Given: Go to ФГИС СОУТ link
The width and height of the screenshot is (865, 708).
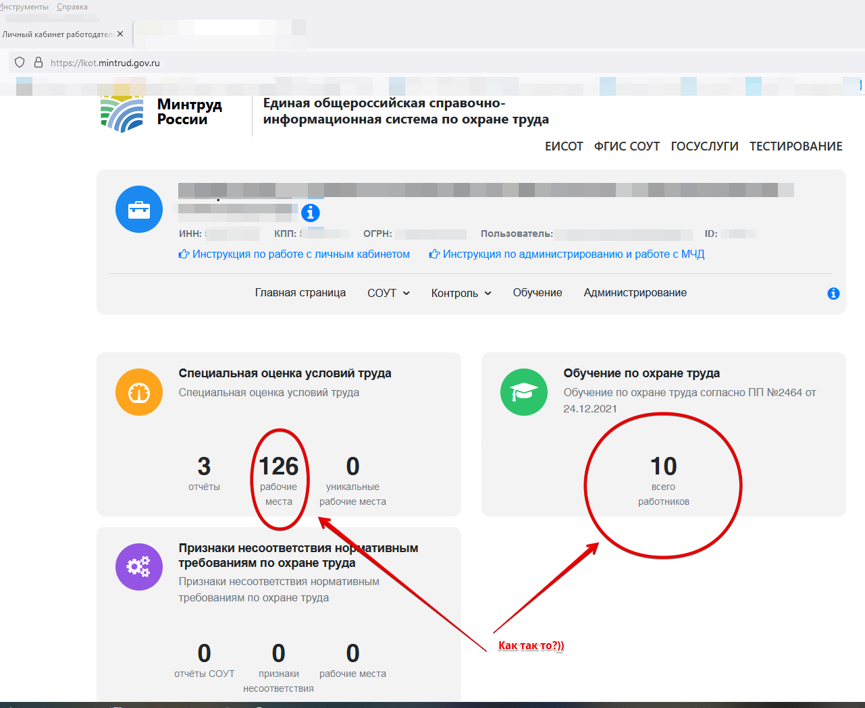Looking at the screenshot, I should pos(627,146).
